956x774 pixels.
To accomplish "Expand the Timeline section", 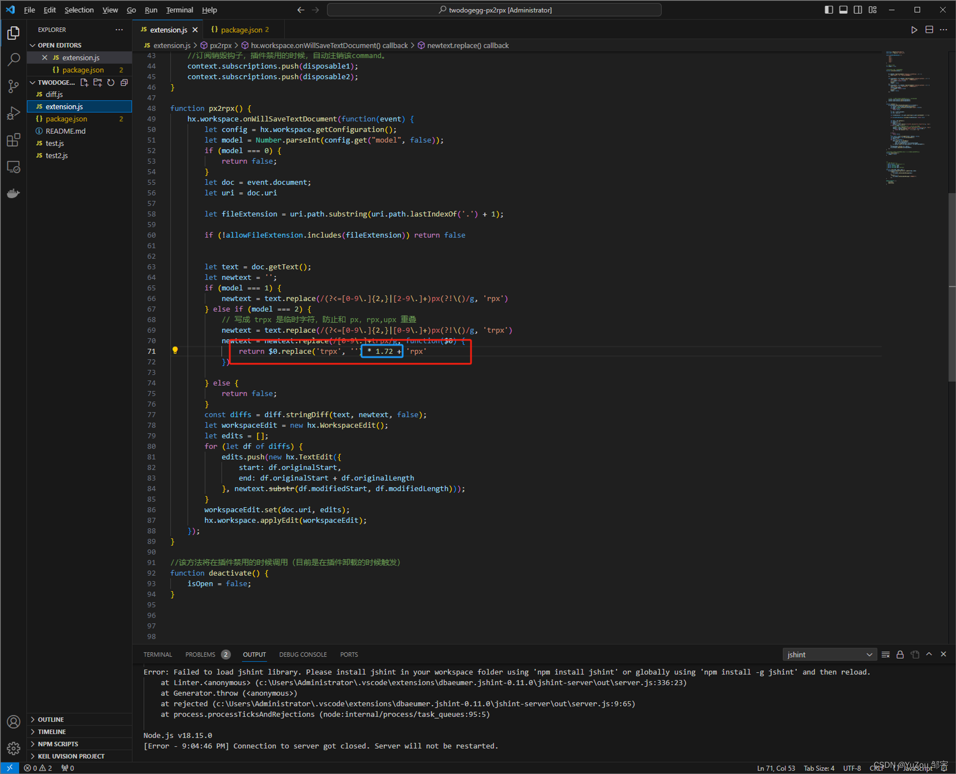I will tap(79, 732).
